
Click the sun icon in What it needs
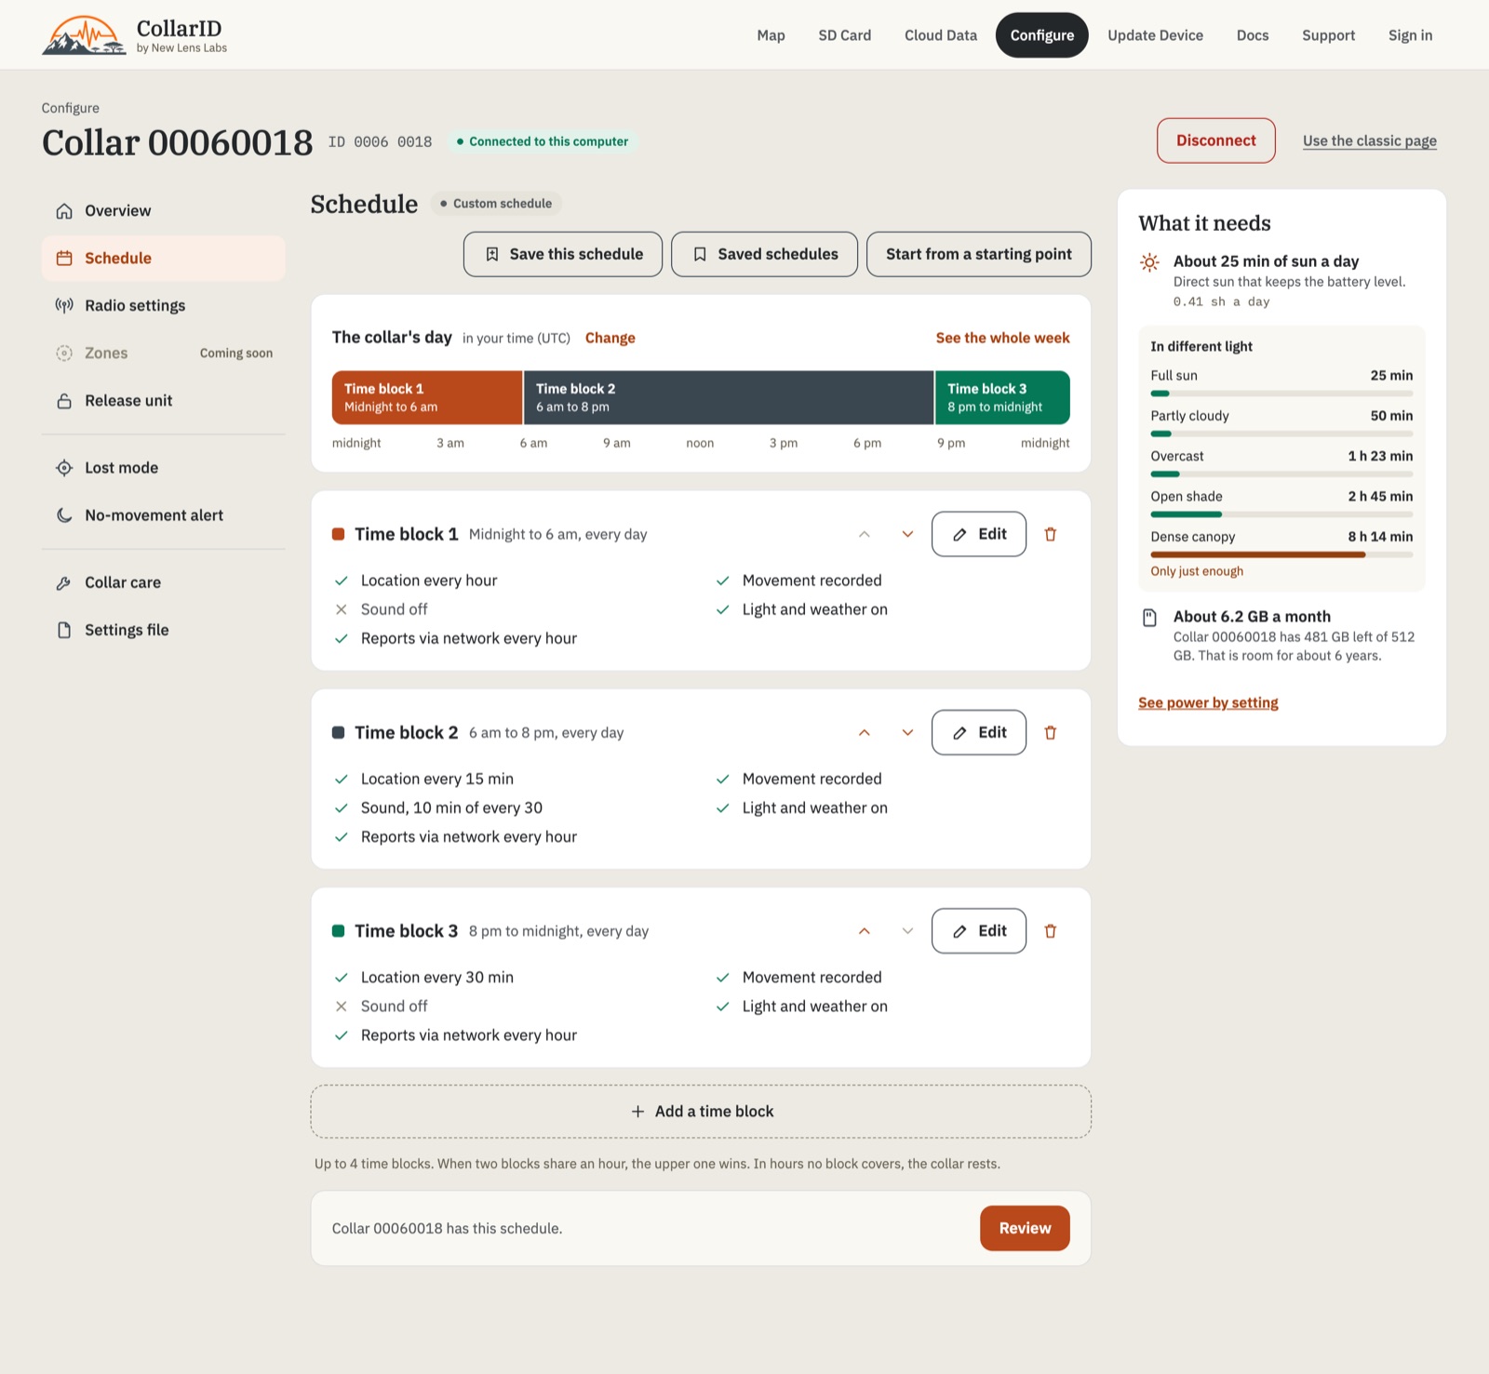coord(1150,262)
